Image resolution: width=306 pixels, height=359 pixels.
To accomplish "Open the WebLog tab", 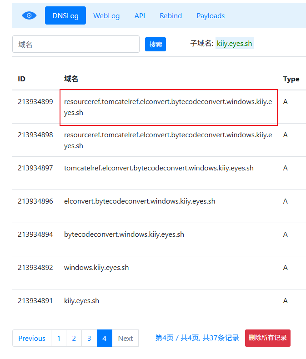I will point(106,15).
